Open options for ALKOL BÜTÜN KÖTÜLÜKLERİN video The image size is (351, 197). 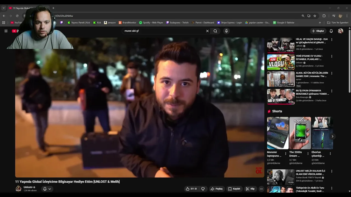[332, 73]
